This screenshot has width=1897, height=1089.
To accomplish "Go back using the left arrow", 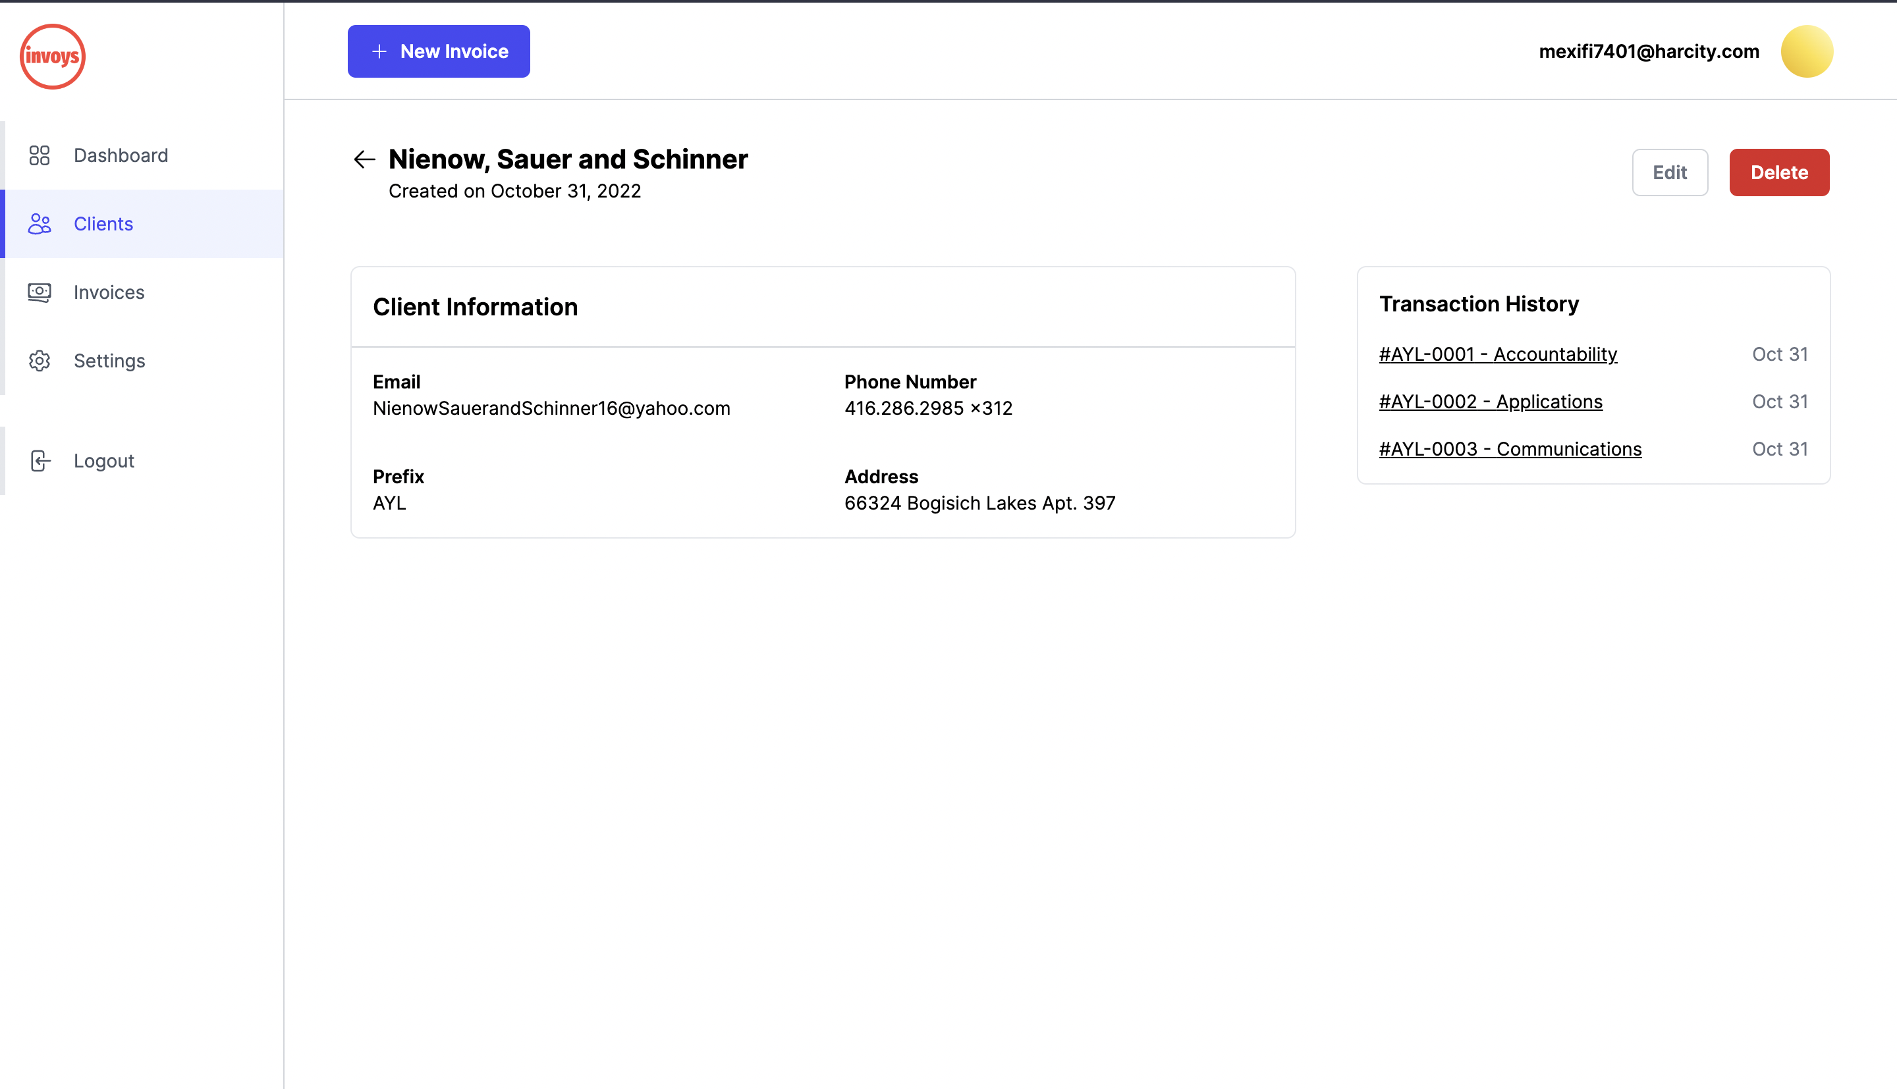I will coord(364,159).
